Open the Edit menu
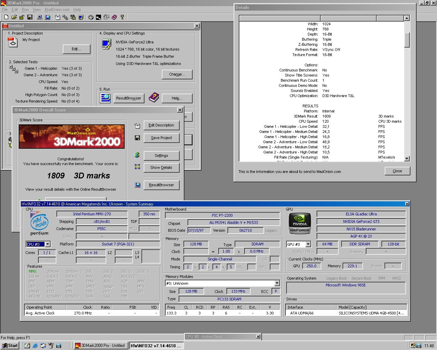The width and height of the screenshot is (437, 350). click(x=15, y=10)
